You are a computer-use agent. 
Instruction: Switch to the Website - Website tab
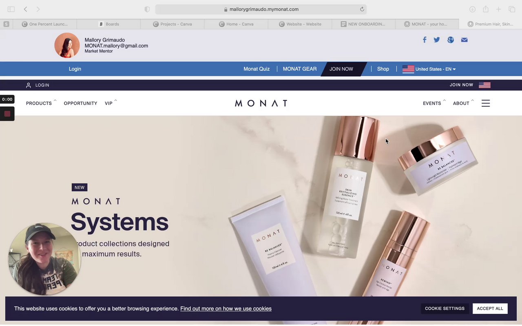[x=300, y=24]
